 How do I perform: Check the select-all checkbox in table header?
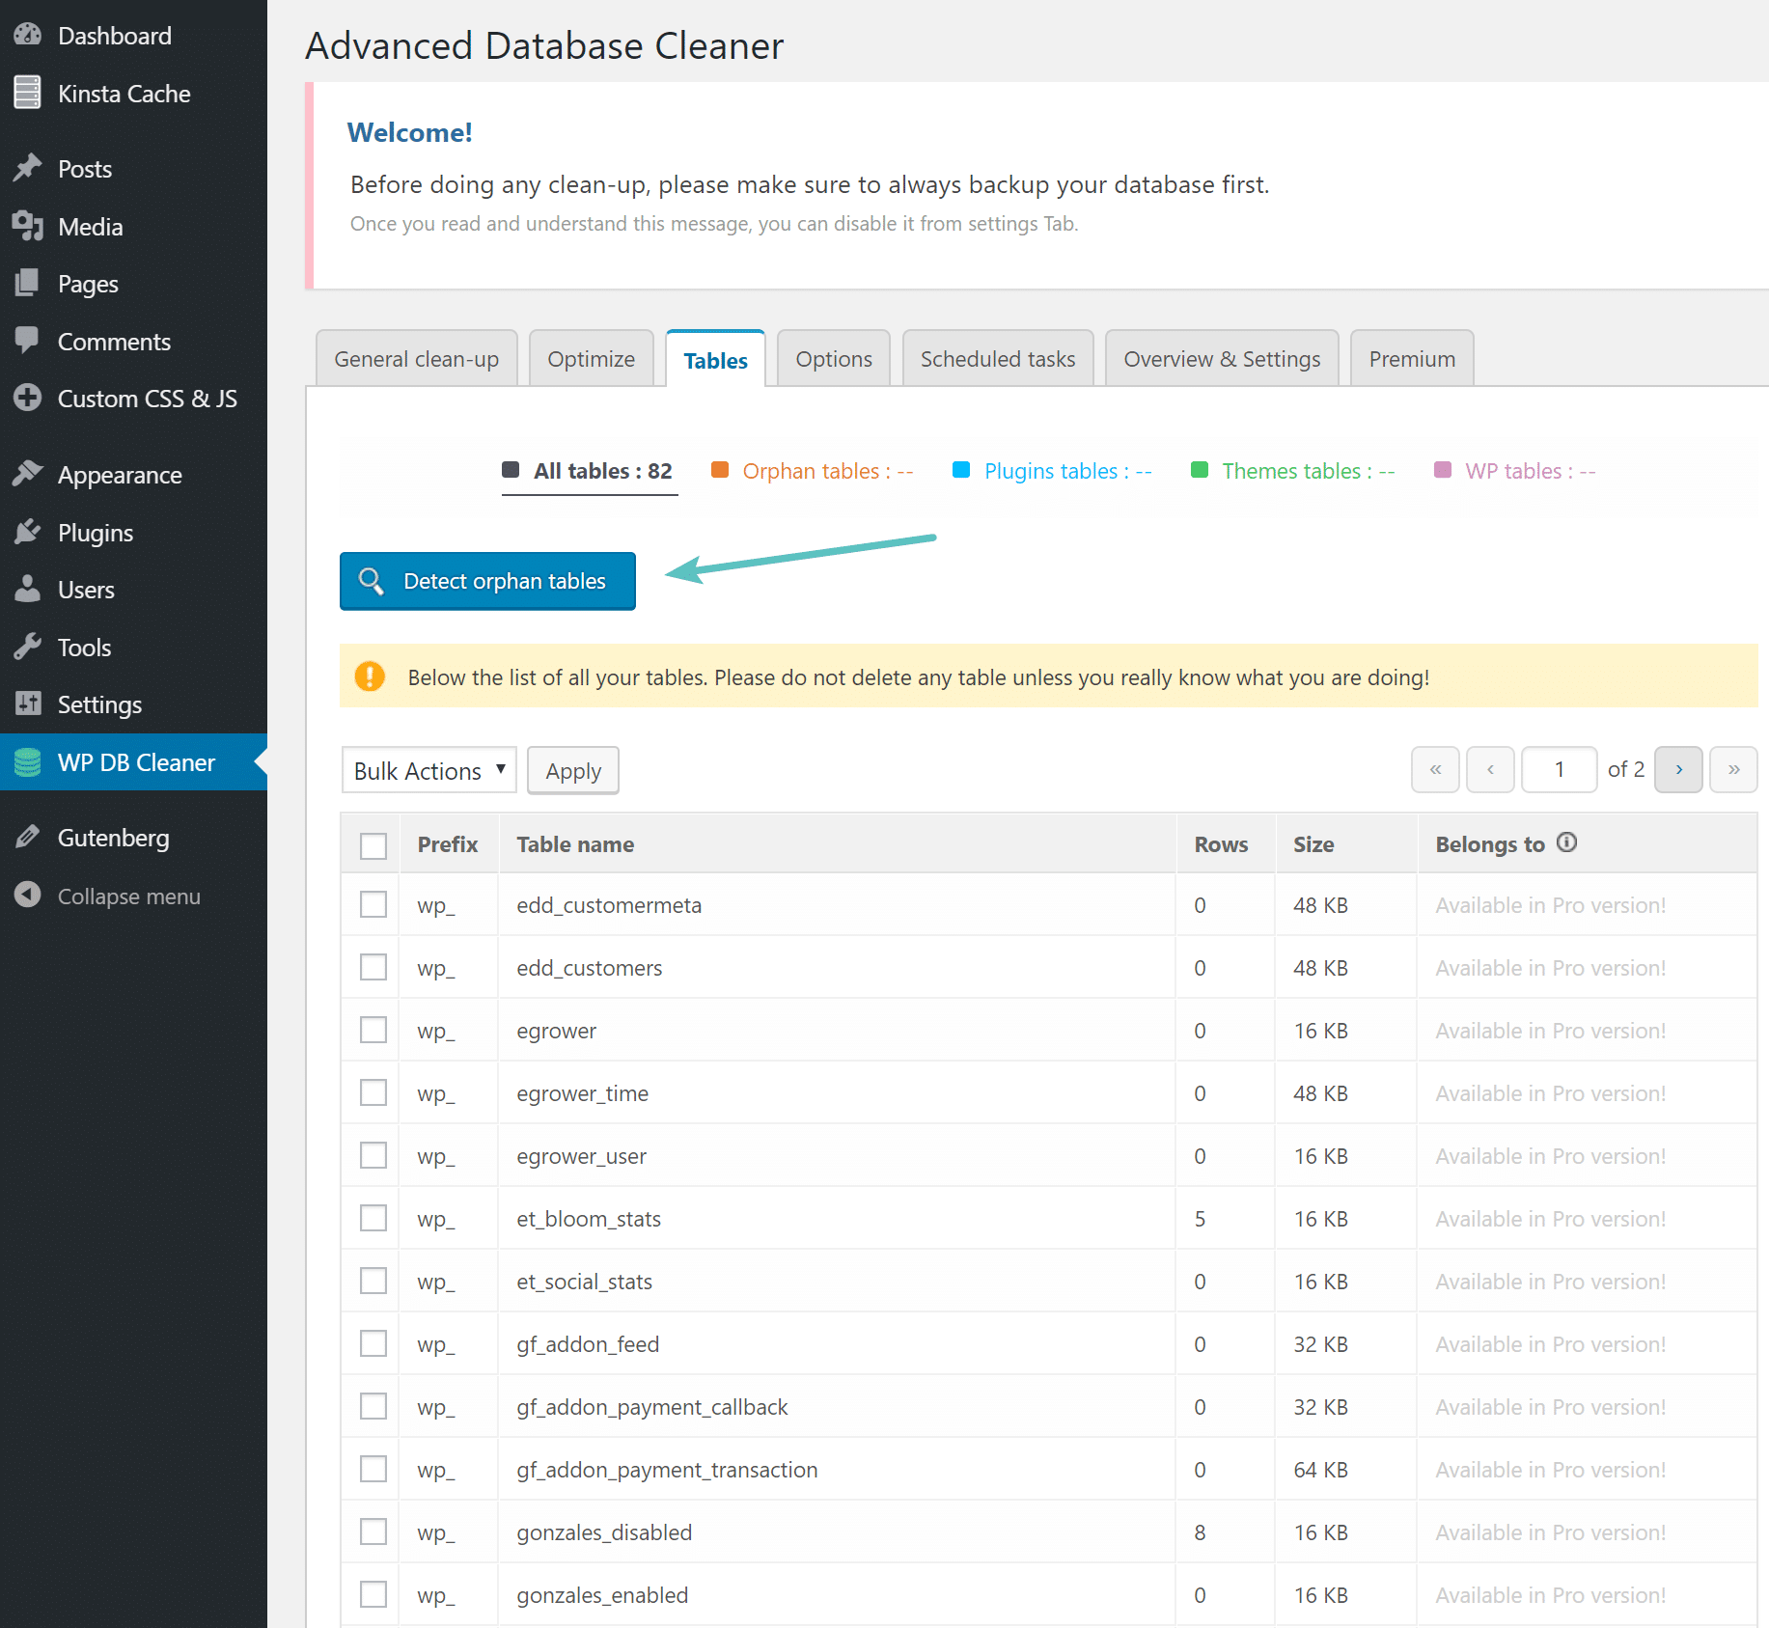373,844
